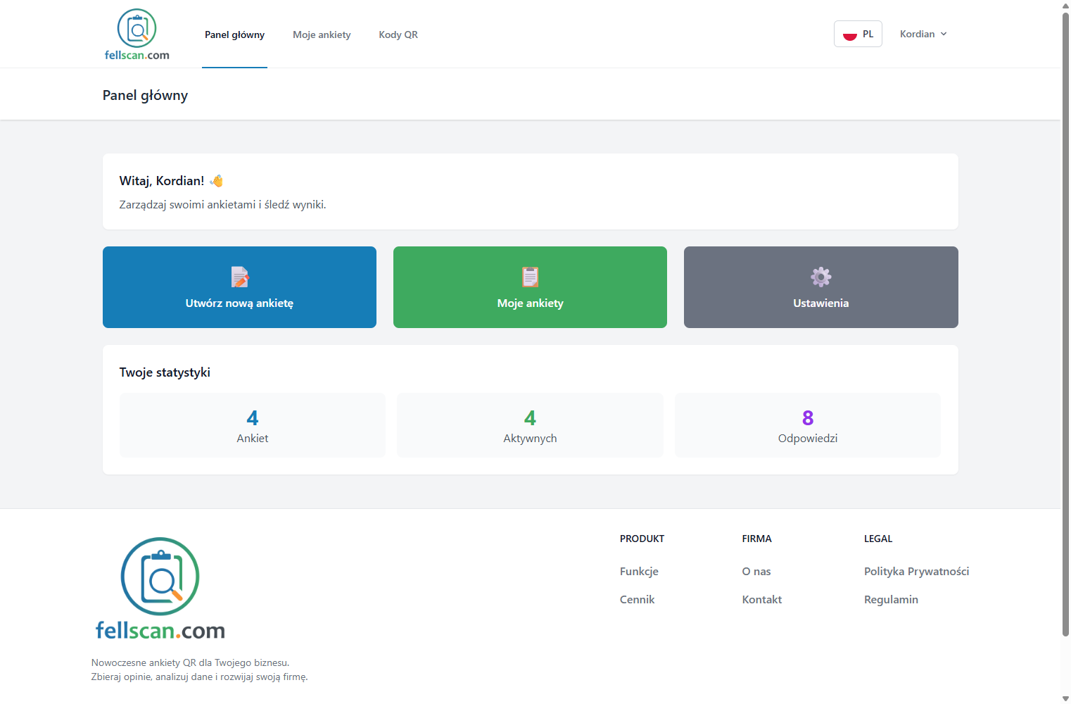
Task: Open the Kordian user dropdown menu
Action: pos(923,34)
